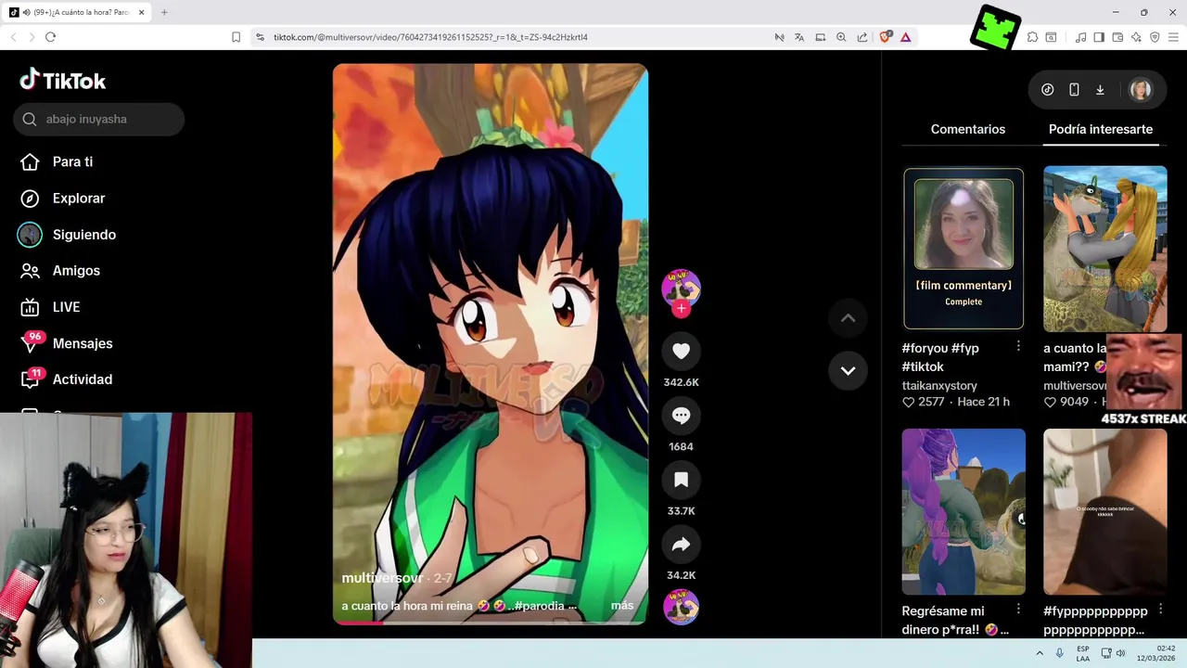Open options for 'Regrésame mi dinero' video
The width and height of the screenshot is (1187, 668).
click(x=1018, y=610)
